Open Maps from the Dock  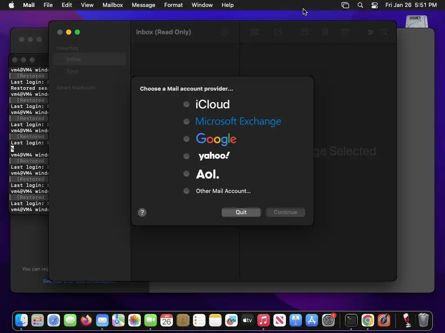(x=118, y=320)
